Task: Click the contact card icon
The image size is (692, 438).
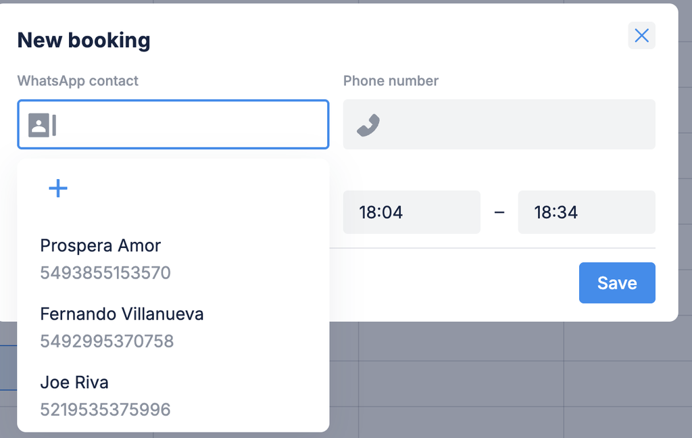Action: pos(39,125)
